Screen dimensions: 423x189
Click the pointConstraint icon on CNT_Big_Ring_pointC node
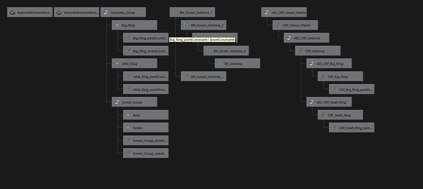(x=334, y=89)
